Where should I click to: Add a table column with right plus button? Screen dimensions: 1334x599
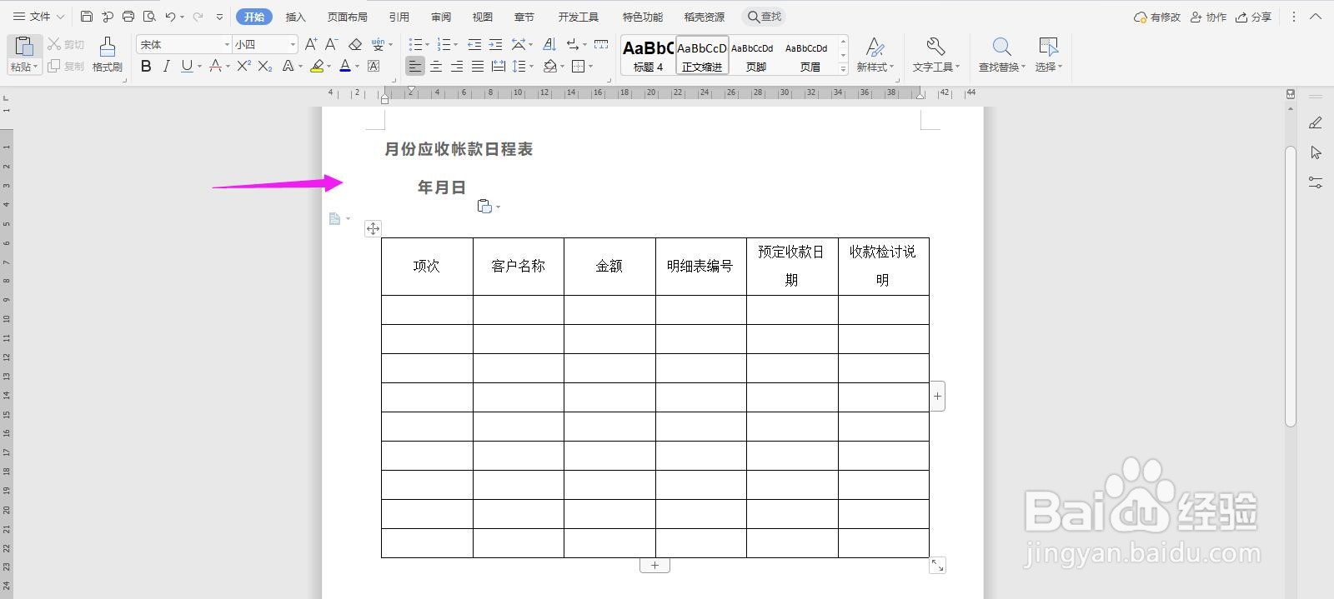click(x=937, y=397)
